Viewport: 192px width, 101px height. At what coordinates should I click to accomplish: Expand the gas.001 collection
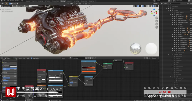coord(173,34)
